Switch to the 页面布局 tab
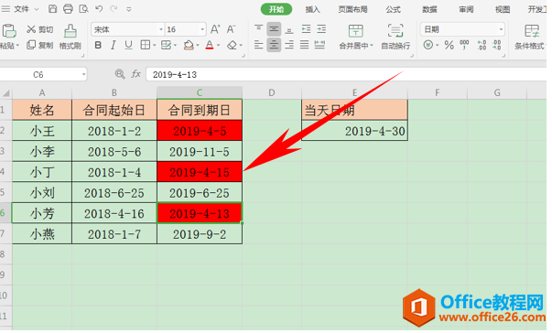Image resolution: width=552 pixels, height=333 pixels. pyautogui.click(x=352, y=9)
